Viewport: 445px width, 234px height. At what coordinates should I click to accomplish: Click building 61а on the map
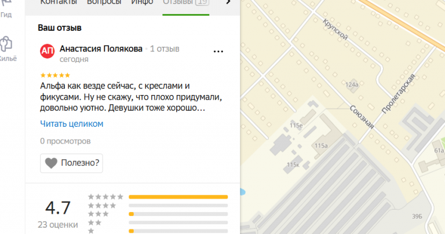439,151
